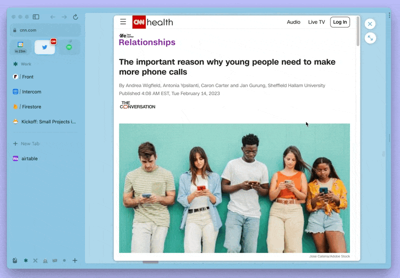Click the cnn.com address bar
Screen dimensions: 400x278
45,30
